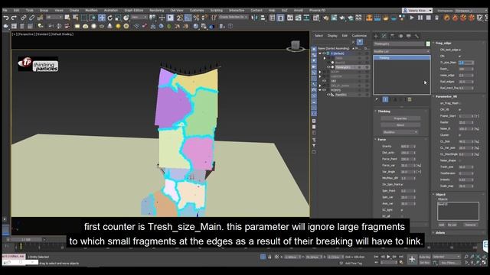This screenshot has width=490, height=275.
Task: Open the Motion tab in command panel
Action: click(400, 36)
